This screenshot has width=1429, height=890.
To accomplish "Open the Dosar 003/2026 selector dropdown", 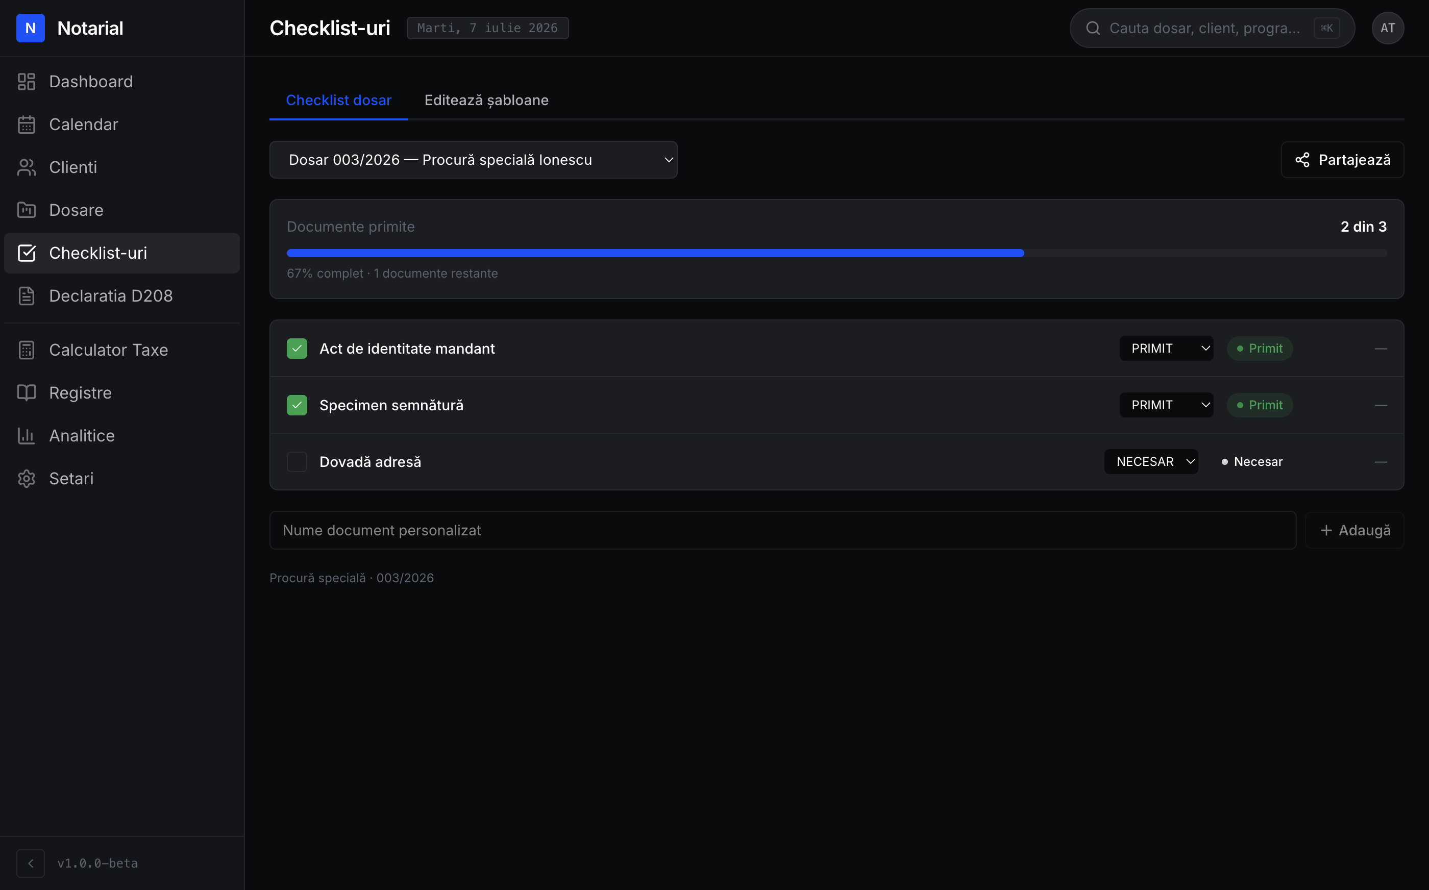I will (x=473, y=160).
